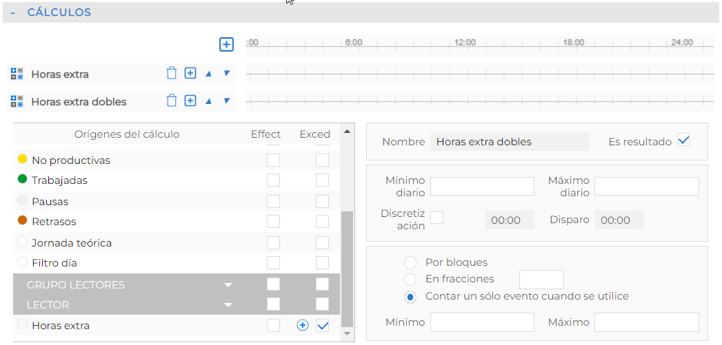Edit the Discretización time value

coord(510,220)
